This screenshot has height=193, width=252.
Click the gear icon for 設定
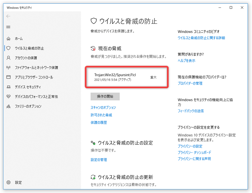pyautogui.click(x=8, y=182)
